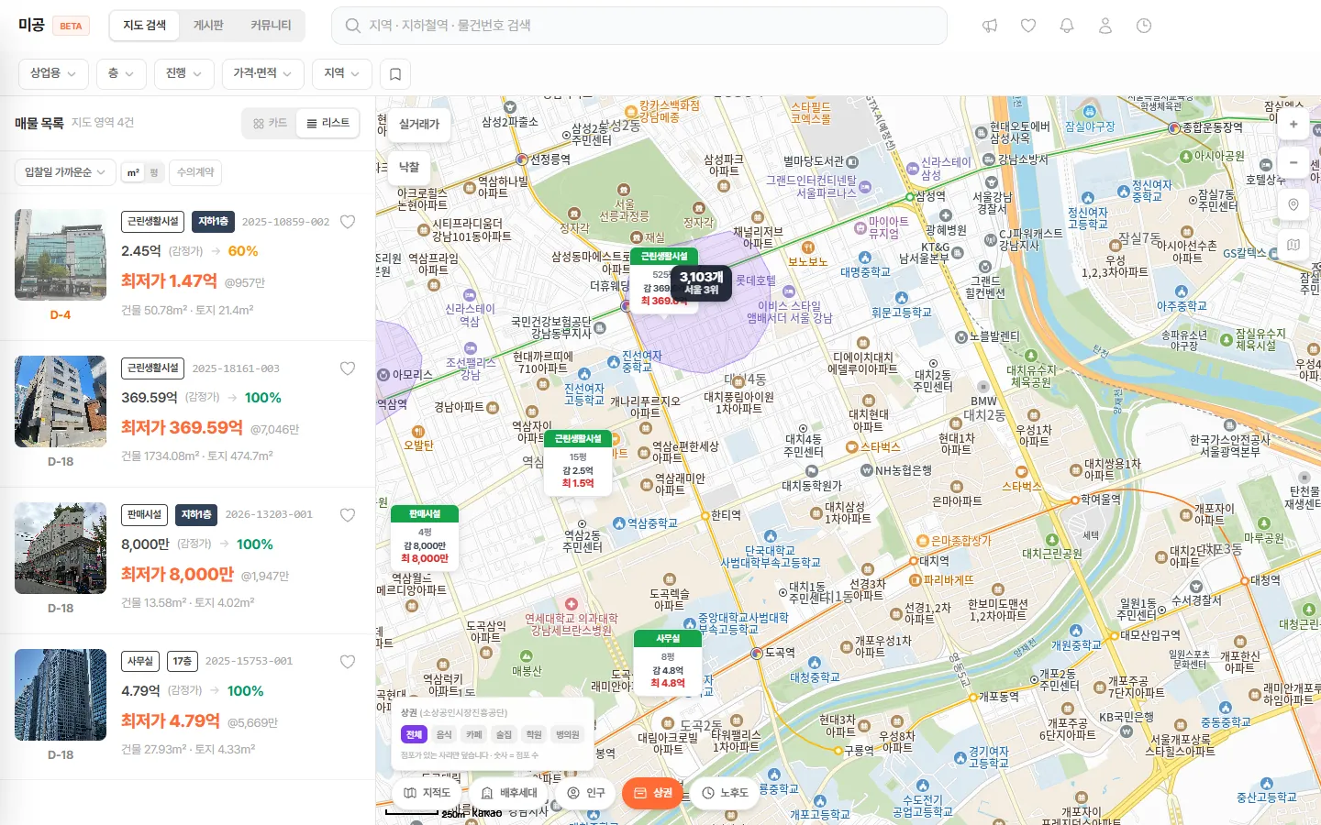Click the 최저가 8,000만 price text
The height and width of the screenshot is (825, 1321).
coord(178,574)
